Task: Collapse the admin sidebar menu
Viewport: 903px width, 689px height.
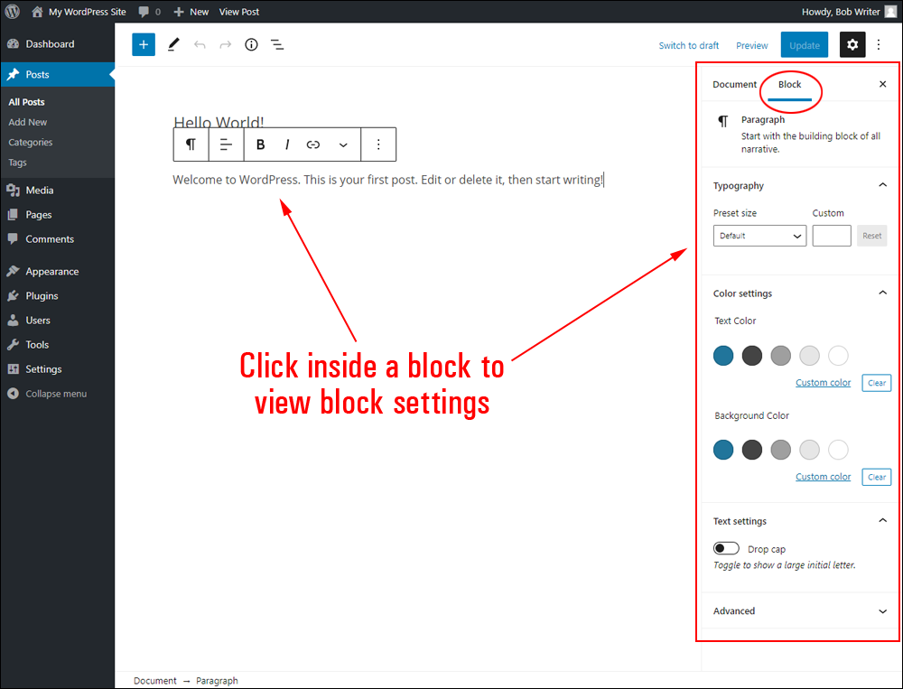Action: (x=58, y=394)
